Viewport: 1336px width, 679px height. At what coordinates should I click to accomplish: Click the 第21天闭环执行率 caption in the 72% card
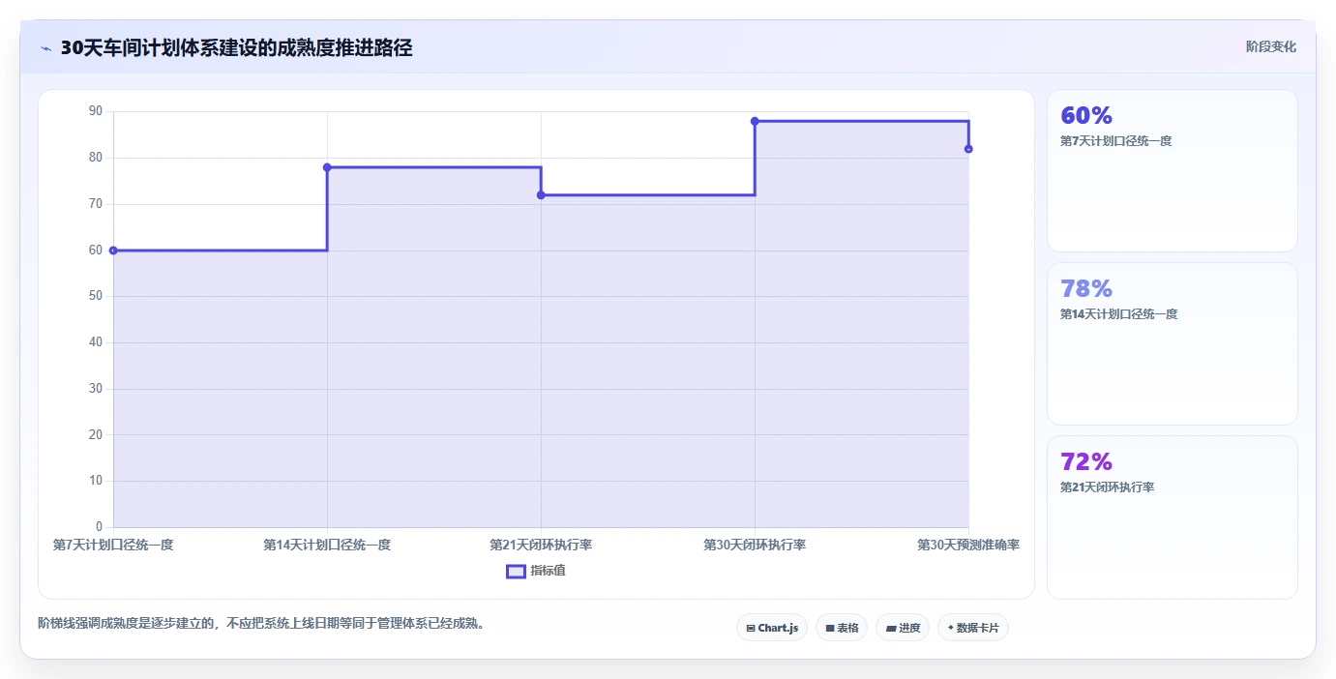1108,487
